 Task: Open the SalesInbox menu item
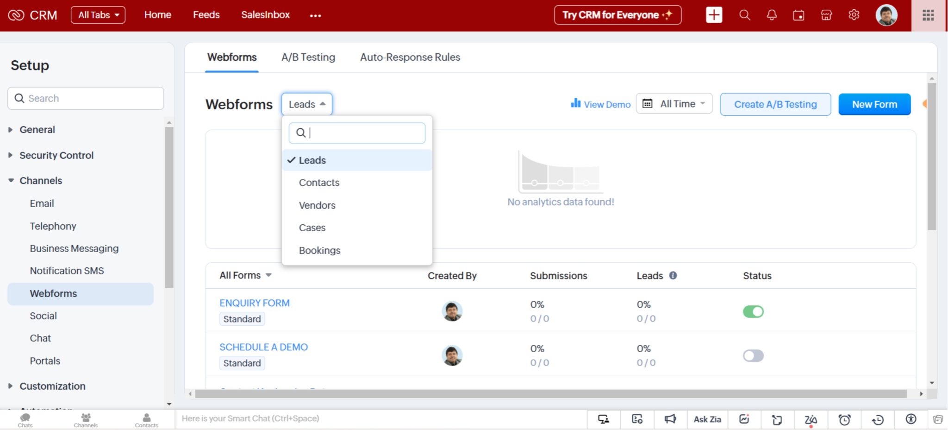click(265, 15)
